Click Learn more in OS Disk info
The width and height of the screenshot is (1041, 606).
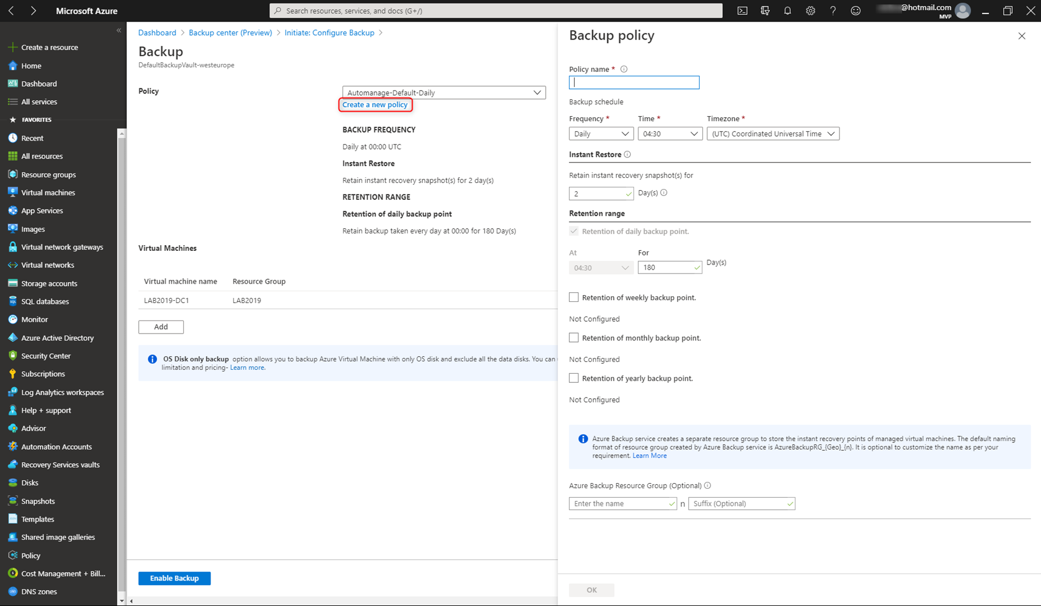pyautogui.click(x=247, y=368)
